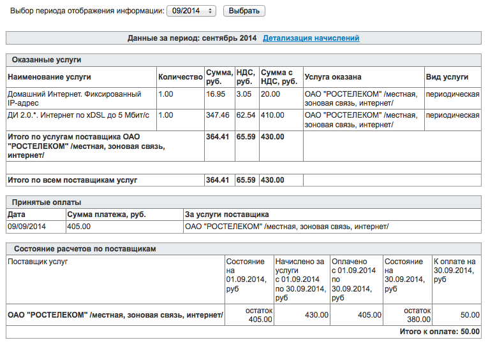Click the Итого по всем поставщикам услуг row
The height and width of the screenshot is (345, 488).
[71, 180]
